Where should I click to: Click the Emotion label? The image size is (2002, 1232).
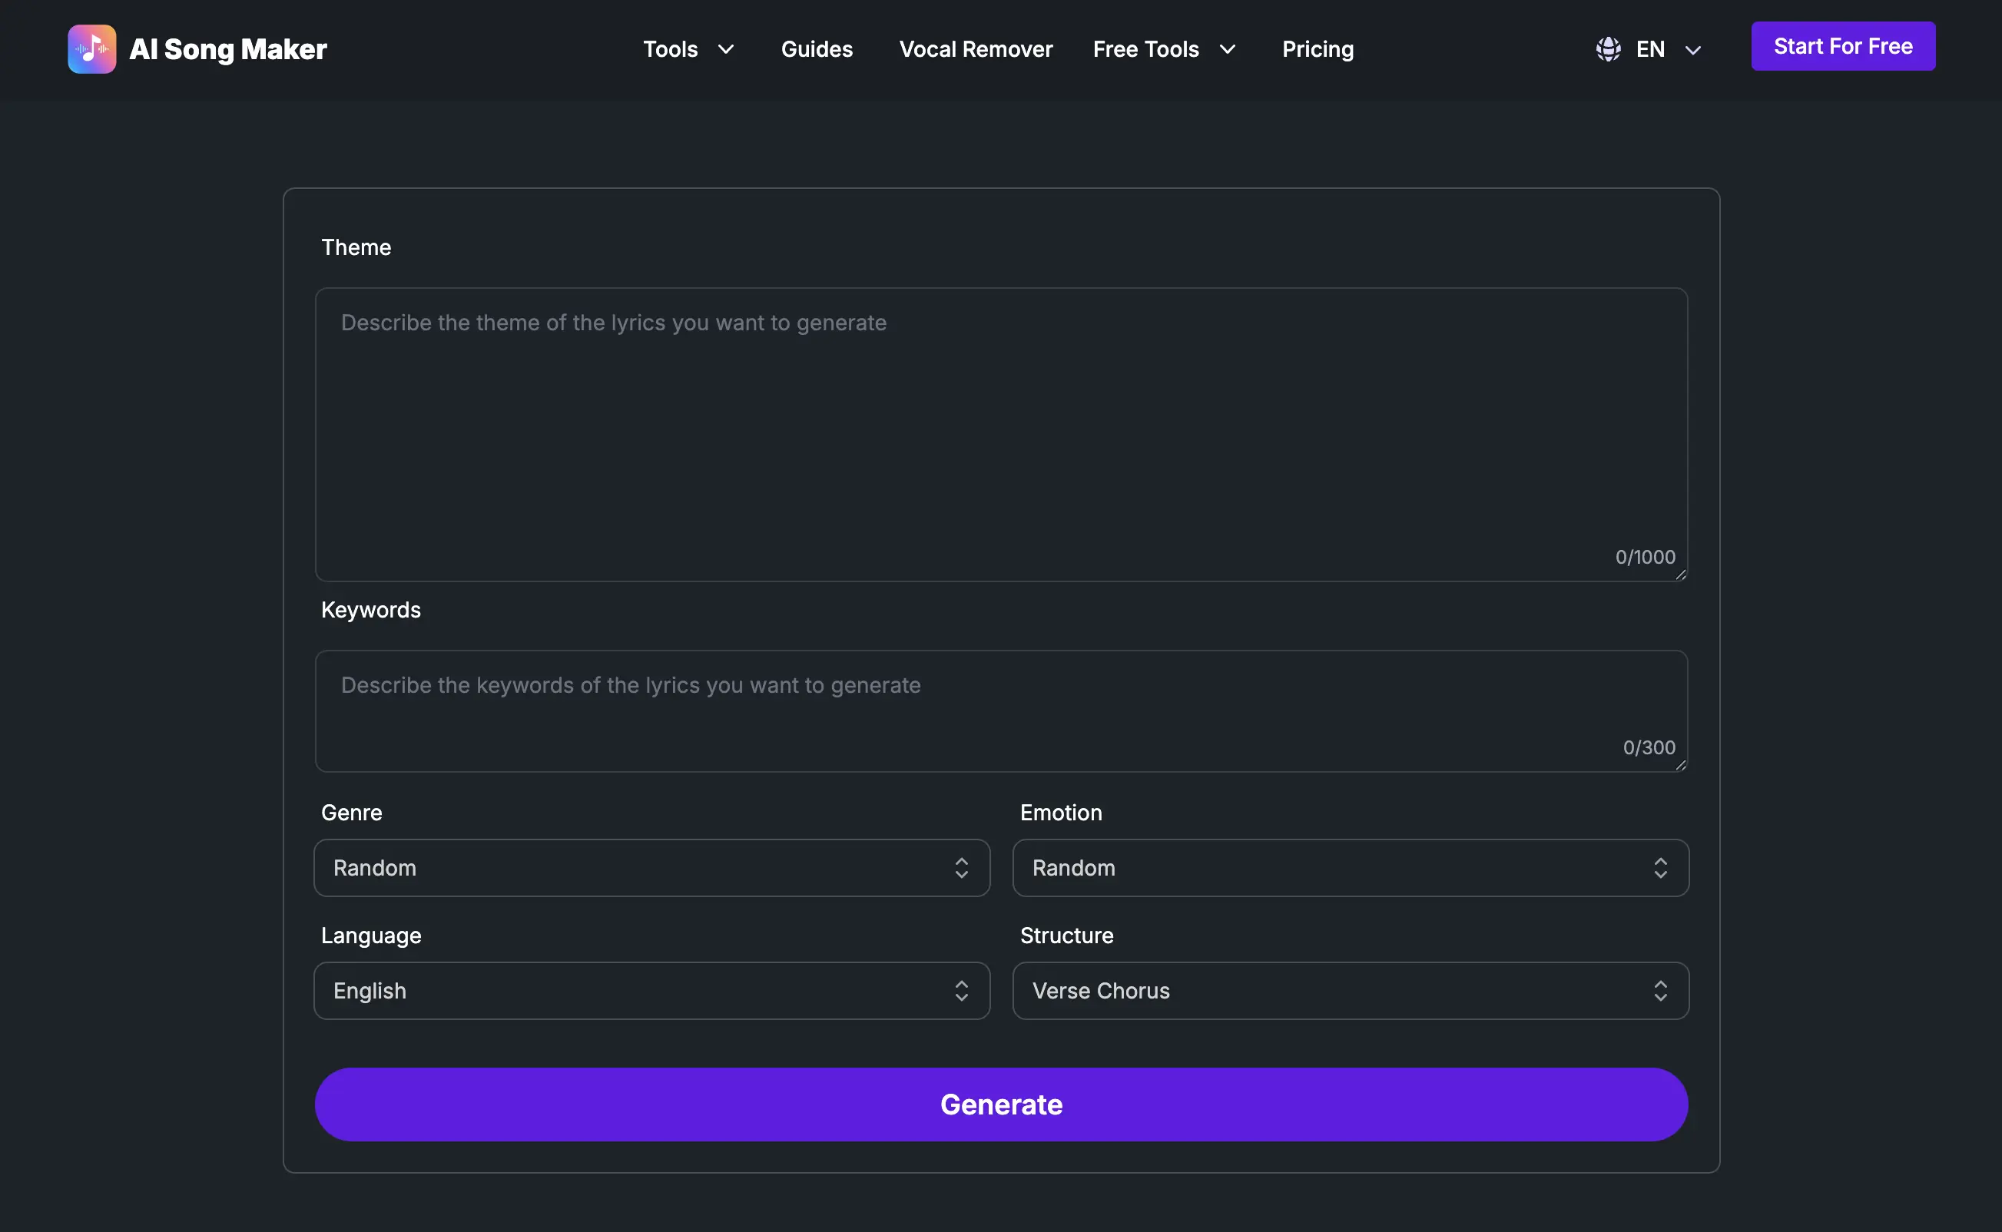tap(1061, 813)
